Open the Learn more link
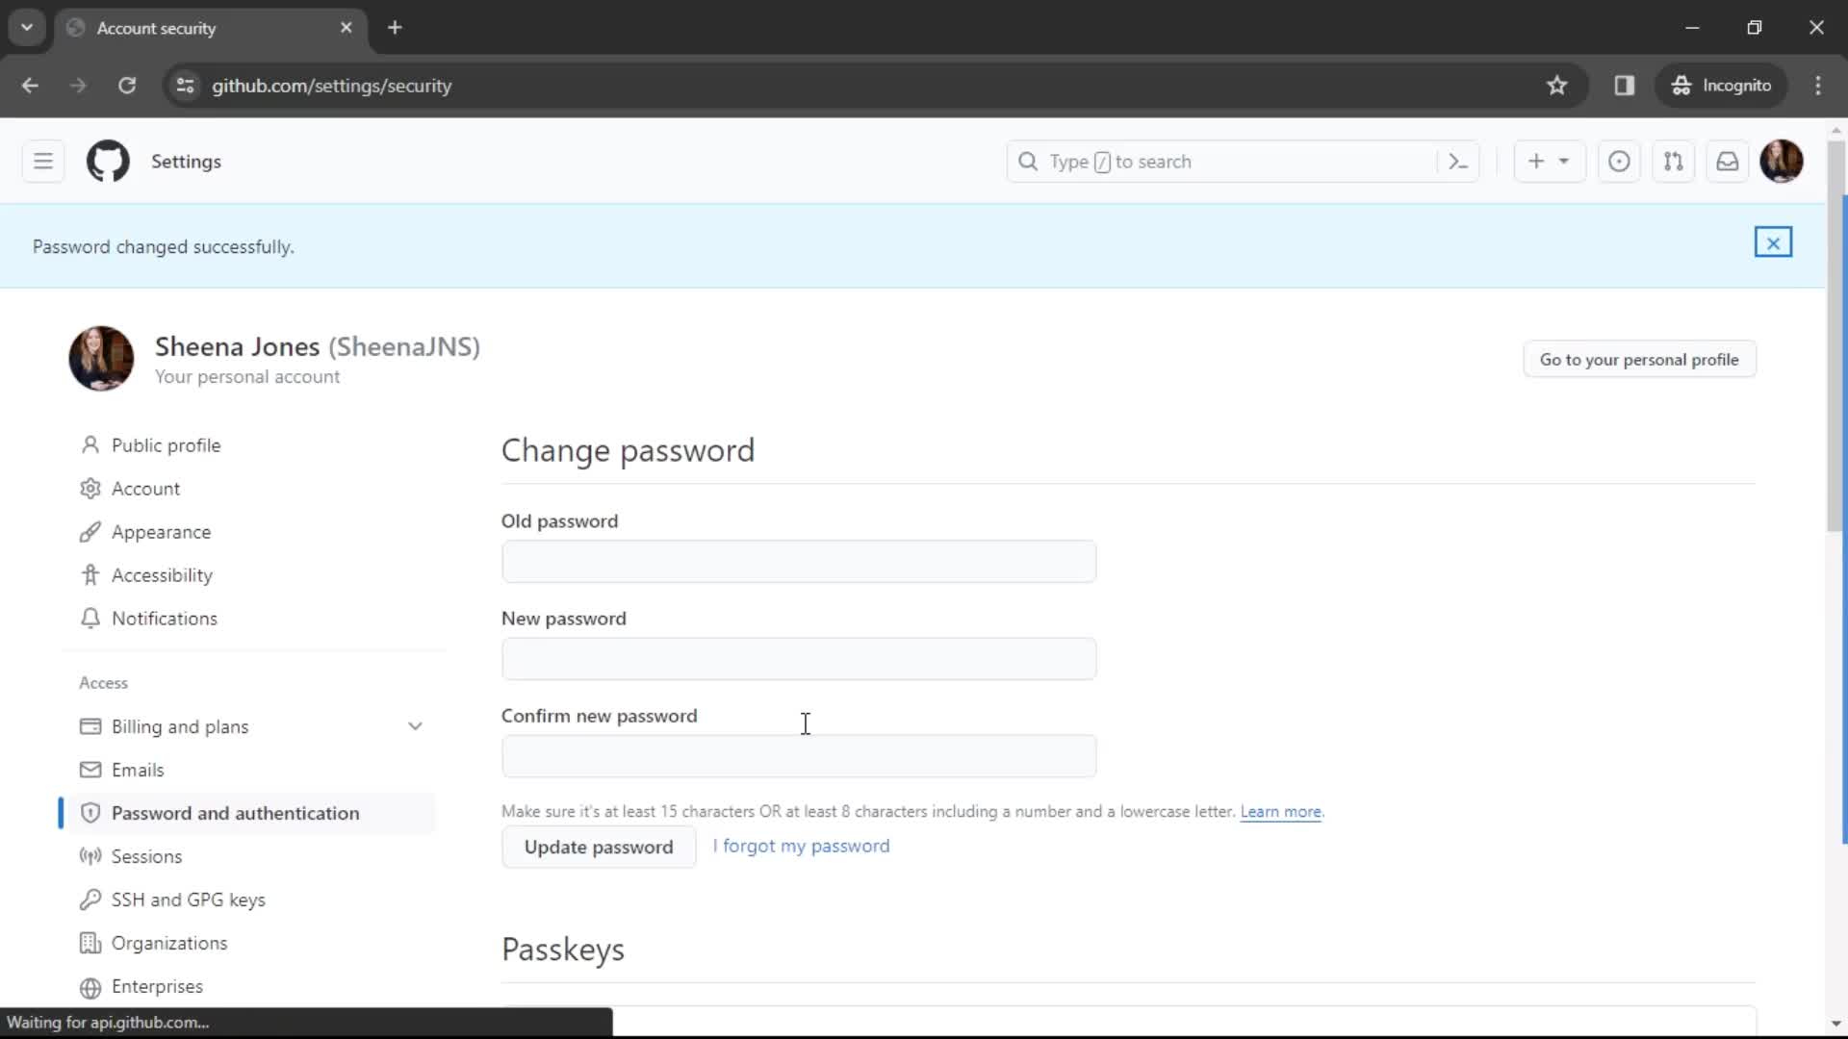This screenshot has height=1039, width=1848. click(1280, 811)
